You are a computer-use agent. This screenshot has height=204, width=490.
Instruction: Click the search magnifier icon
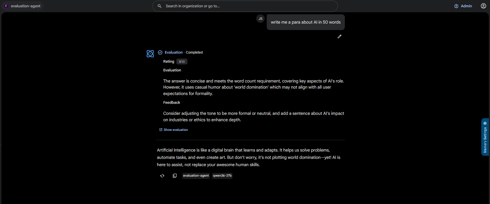click(159, 6)
